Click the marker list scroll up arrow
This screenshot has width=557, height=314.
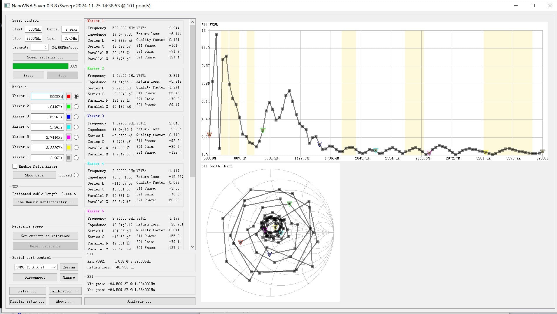192,22
